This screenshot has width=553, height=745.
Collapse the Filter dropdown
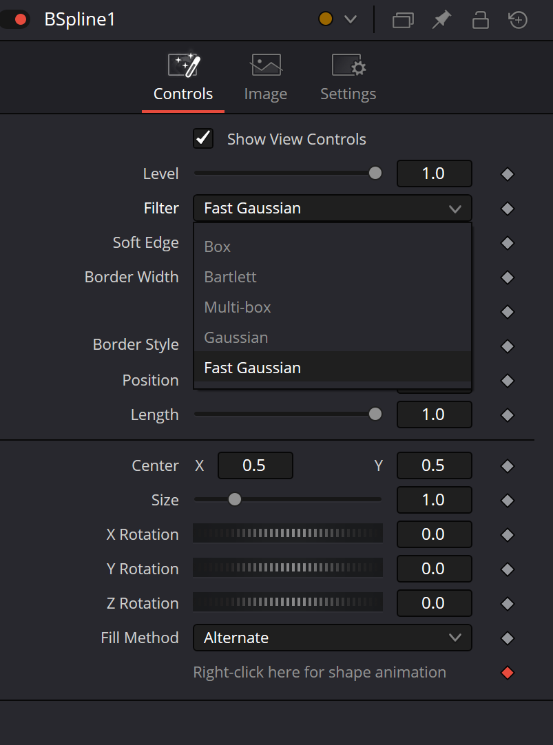pos(332,208)
